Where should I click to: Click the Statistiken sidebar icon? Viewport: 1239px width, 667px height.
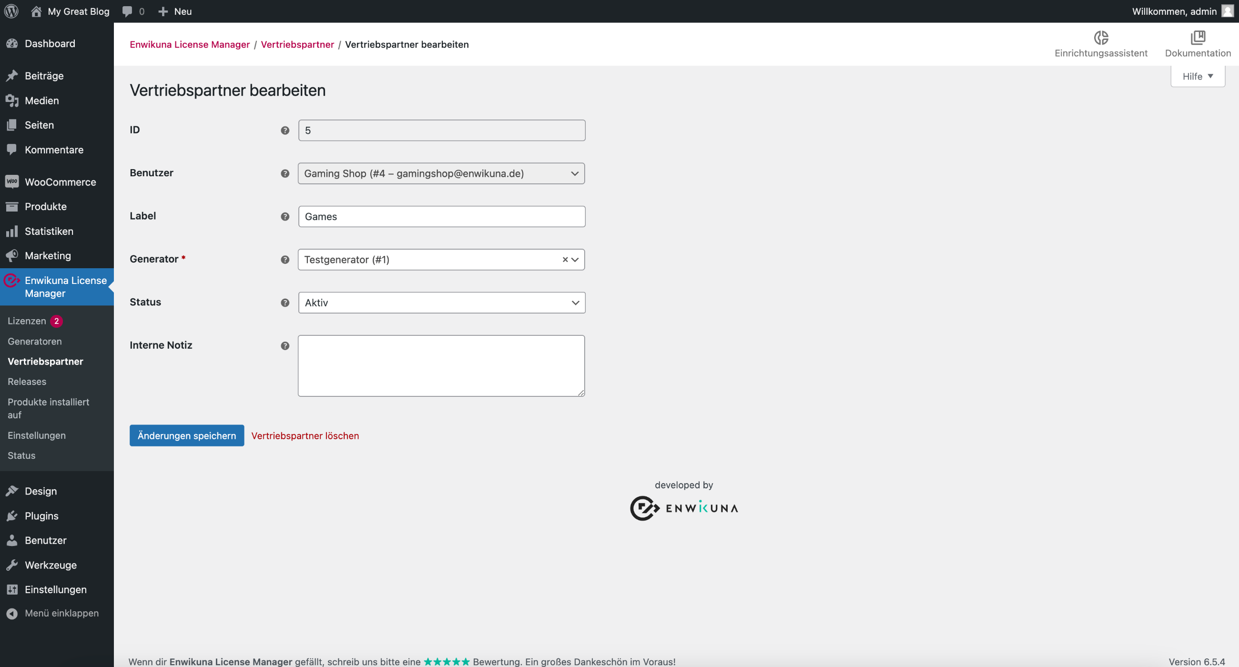click(x=12, y=231)
